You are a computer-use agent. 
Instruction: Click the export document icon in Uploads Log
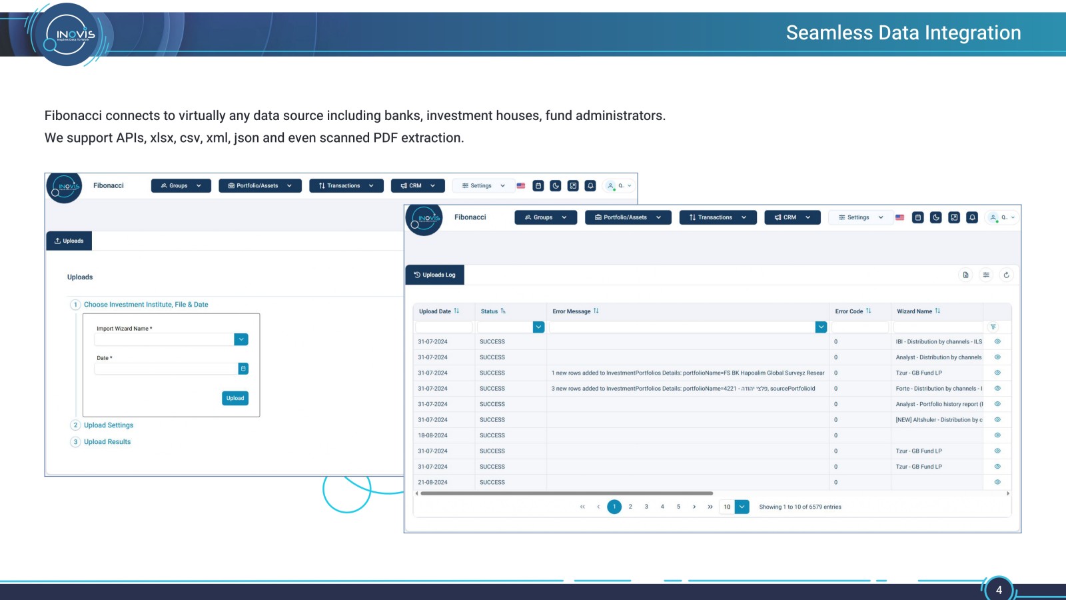click(965, 275)
